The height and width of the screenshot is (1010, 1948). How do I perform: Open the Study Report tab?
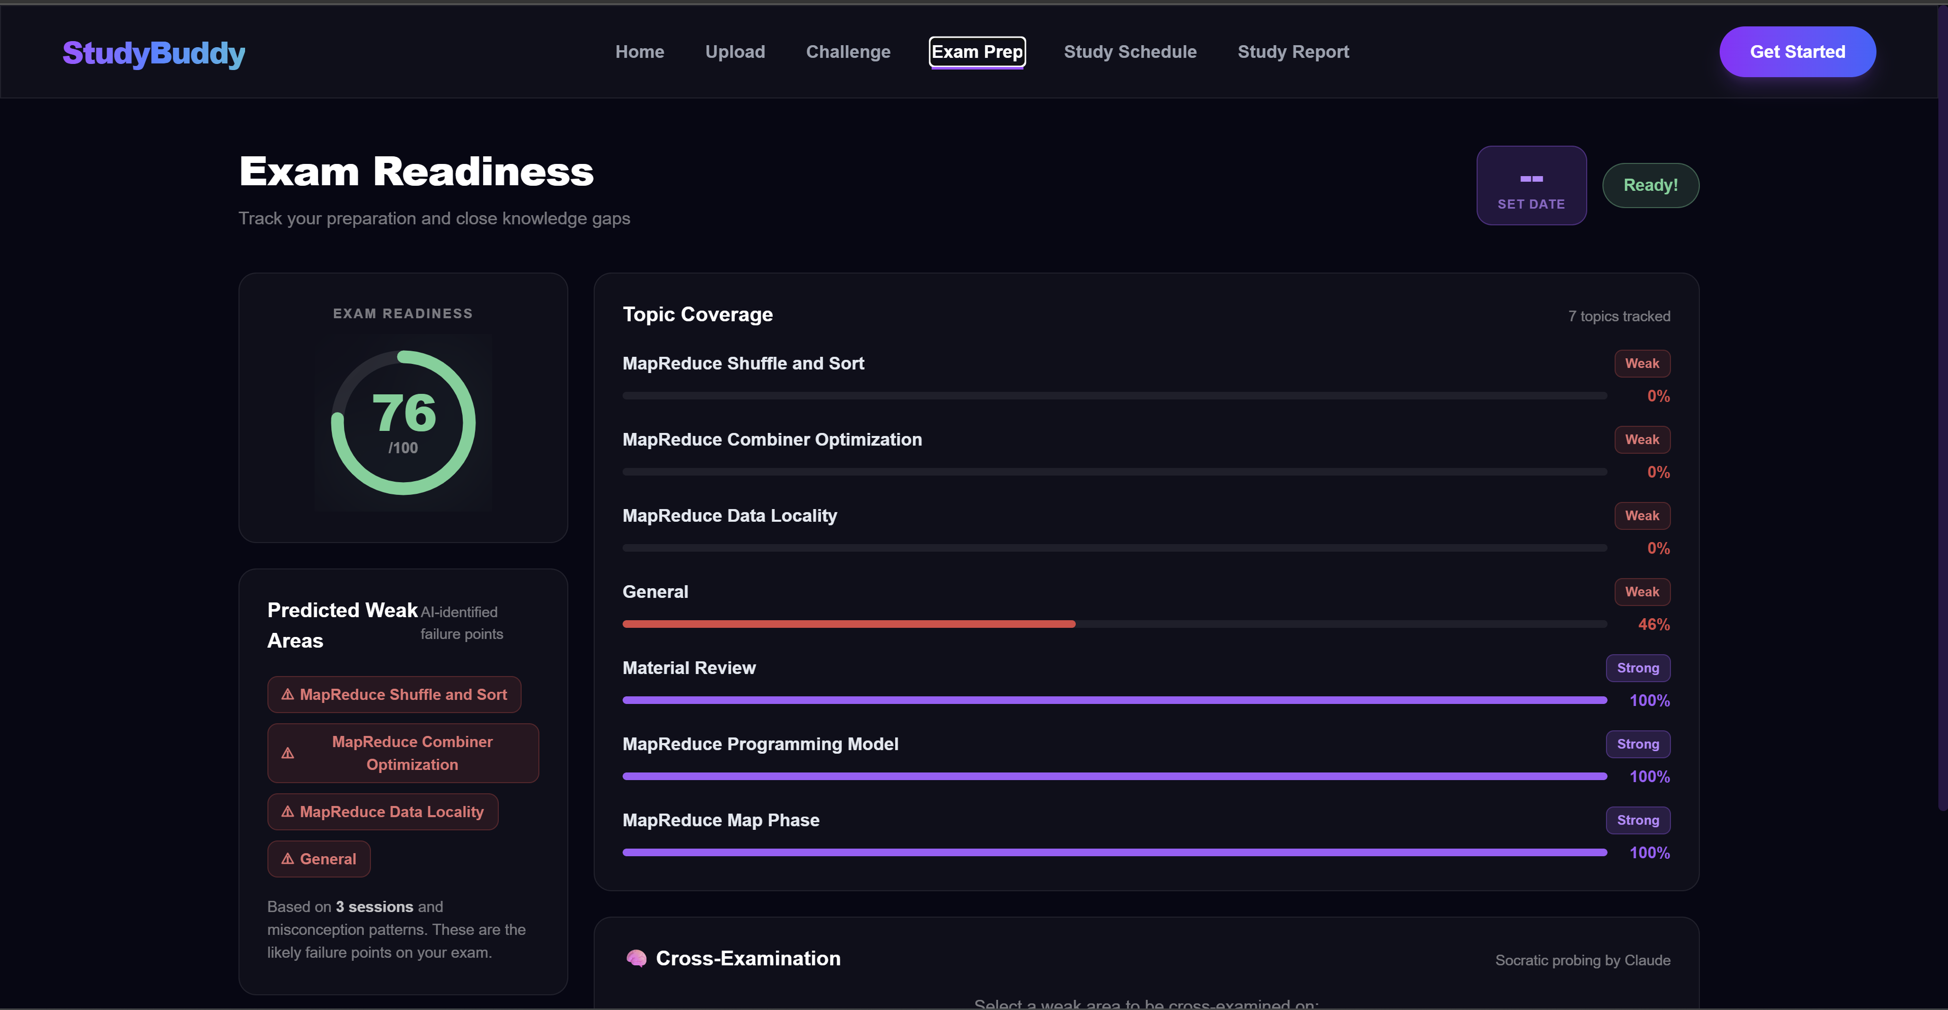(x=1292, y=52)
